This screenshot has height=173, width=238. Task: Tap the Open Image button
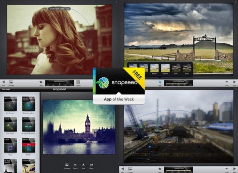6,90
